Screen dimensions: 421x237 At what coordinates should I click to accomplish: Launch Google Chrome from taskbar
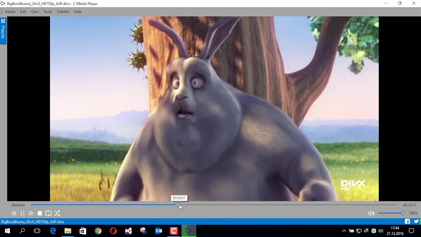(x=98, y=231)
